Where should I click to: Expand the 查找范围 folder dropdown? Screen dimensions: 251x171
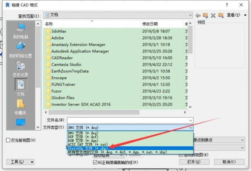pos(190,15)
